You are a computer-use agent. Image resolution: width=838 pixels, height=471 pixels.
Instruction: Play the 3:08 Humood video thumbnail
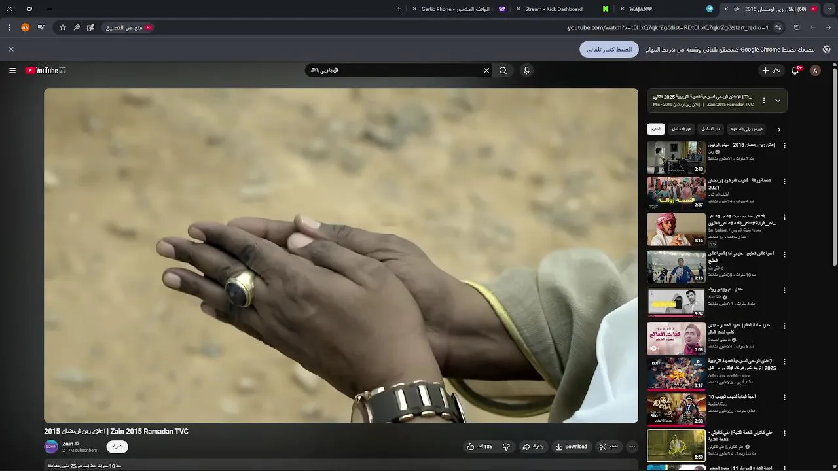point(676,338)
